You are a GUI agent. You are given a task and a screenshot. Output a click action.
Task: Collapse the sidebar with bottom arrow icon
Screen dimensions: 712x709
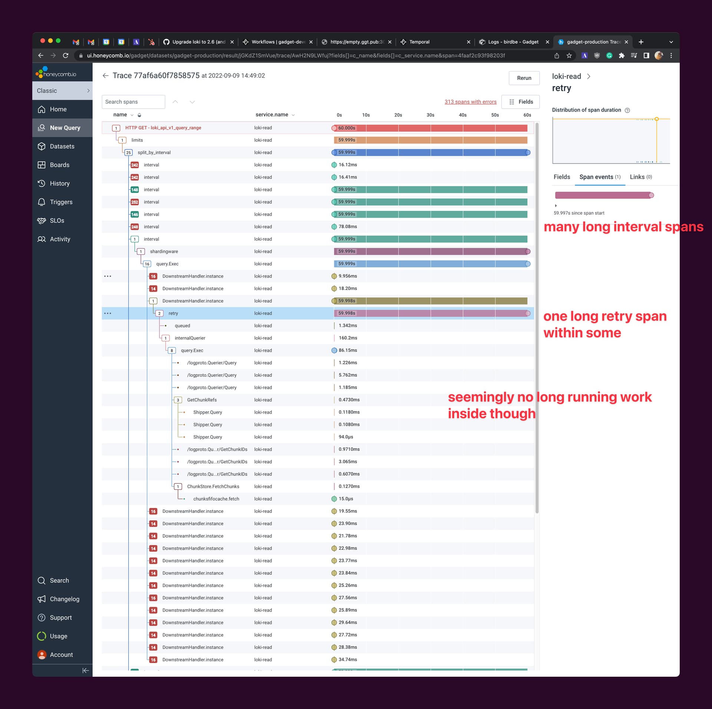point(86,670)
